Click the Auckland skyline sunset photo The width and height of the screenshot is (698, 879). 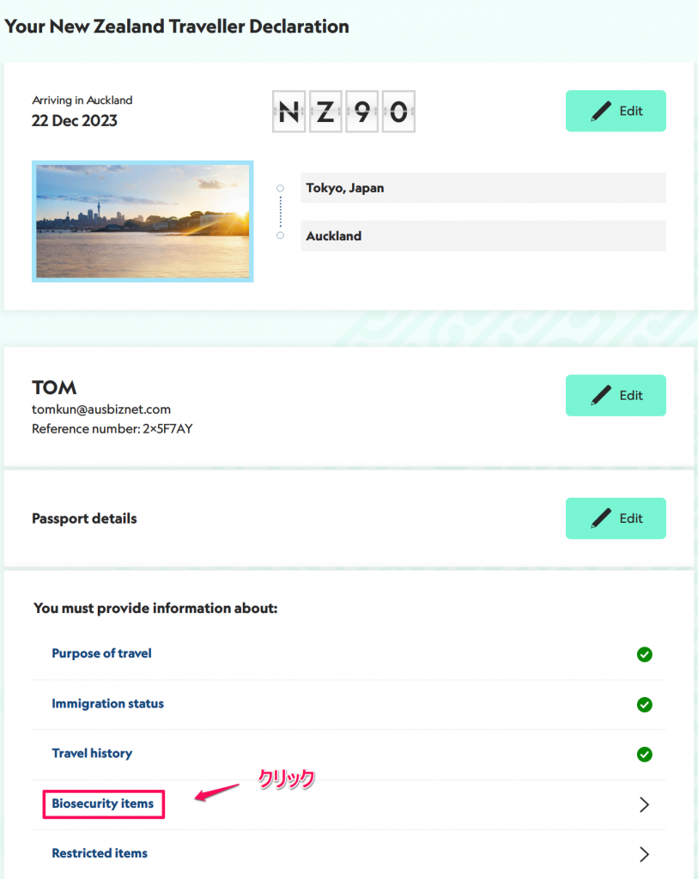coord(143,221)
